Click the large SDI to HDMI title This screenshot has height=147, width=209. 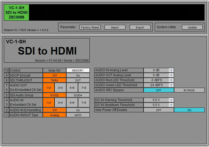(47, 51)
